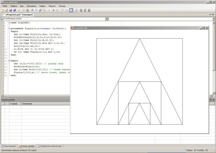Open the Файл menu
216x153 pixels.
pos(5,6)
